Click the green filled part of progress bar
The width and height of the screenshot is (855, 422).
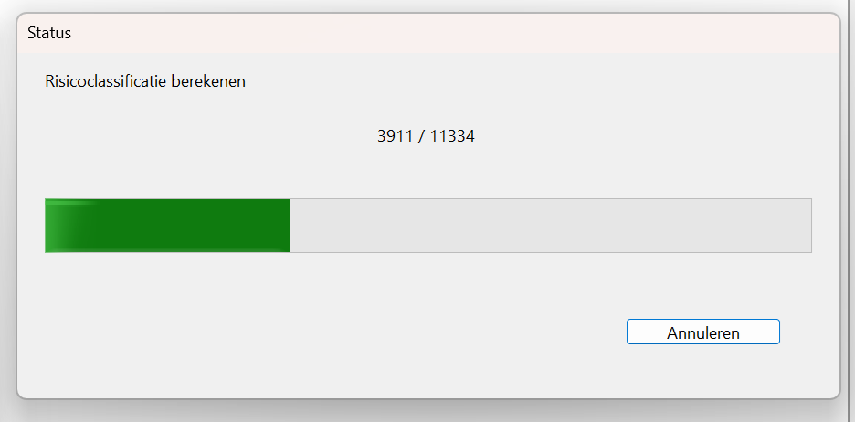167,226
